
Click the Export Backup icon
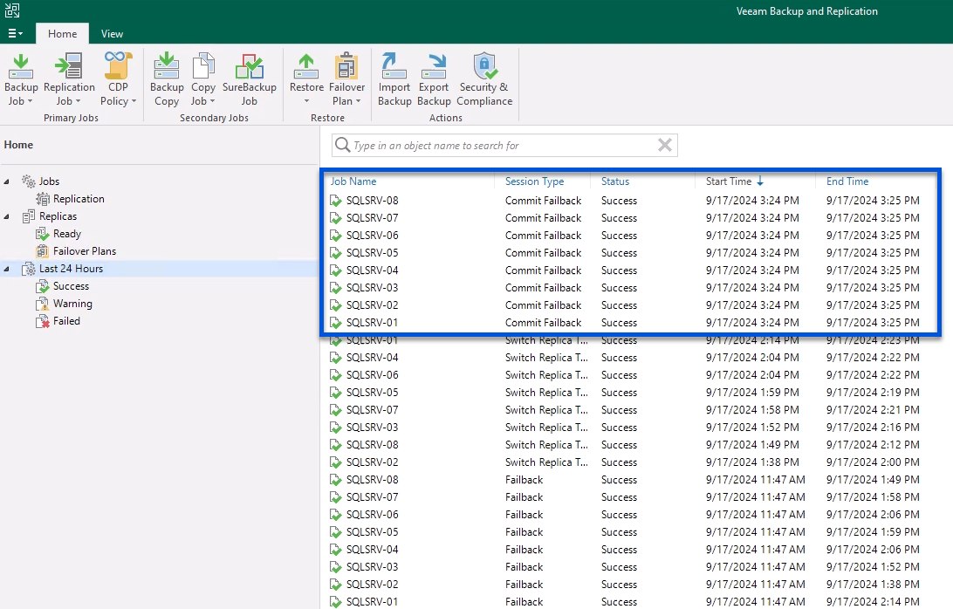[x=434, y=68]
